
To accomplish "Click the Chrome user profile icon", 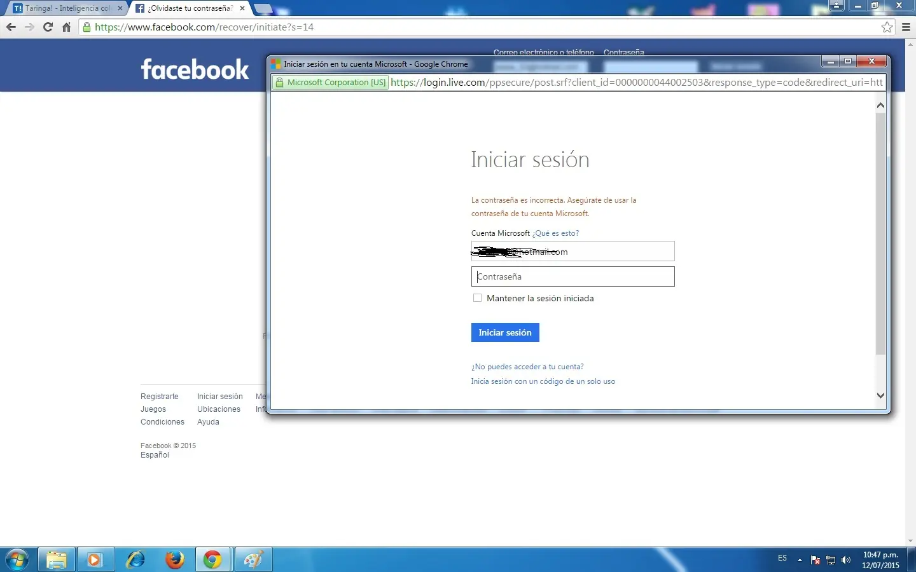I will 836,5.
